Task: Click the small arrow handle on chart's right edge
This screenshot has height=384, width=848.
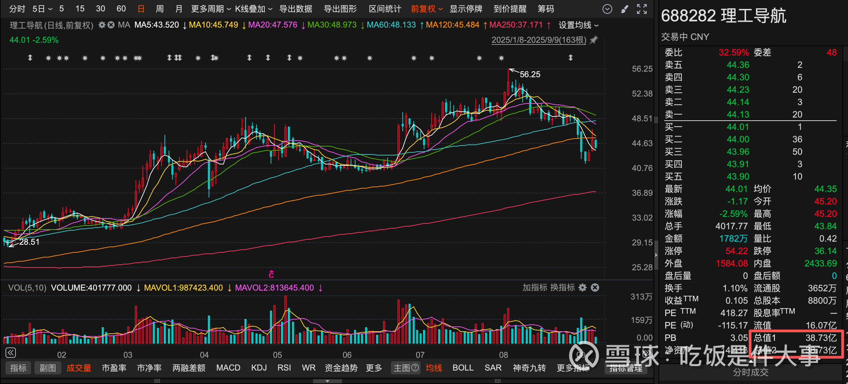Action: [656, 255]
